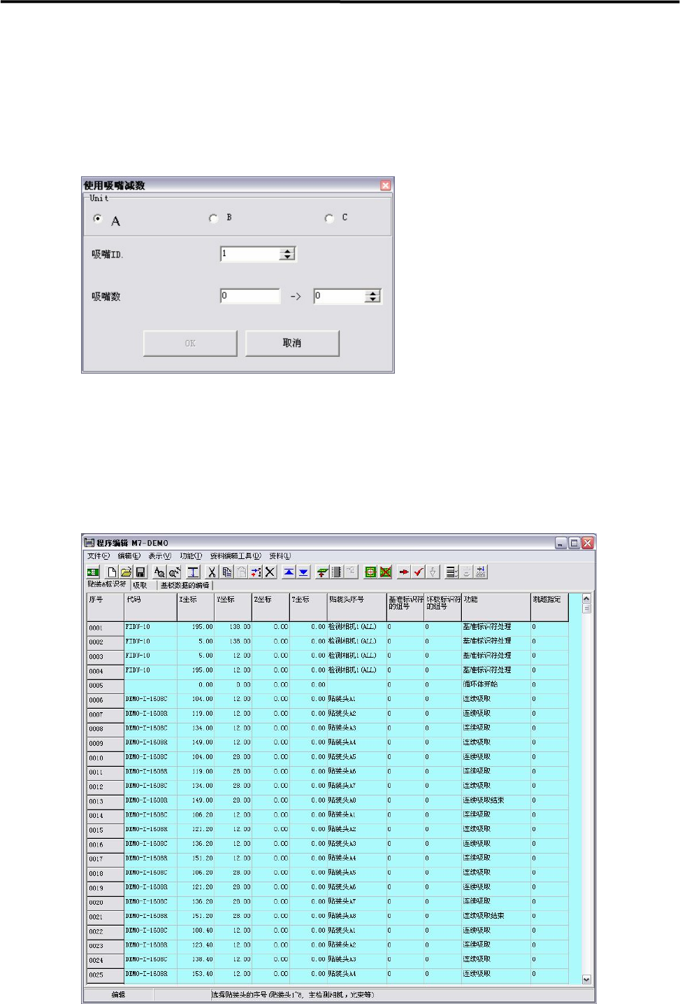Open the 资料(L) menu

280,556
